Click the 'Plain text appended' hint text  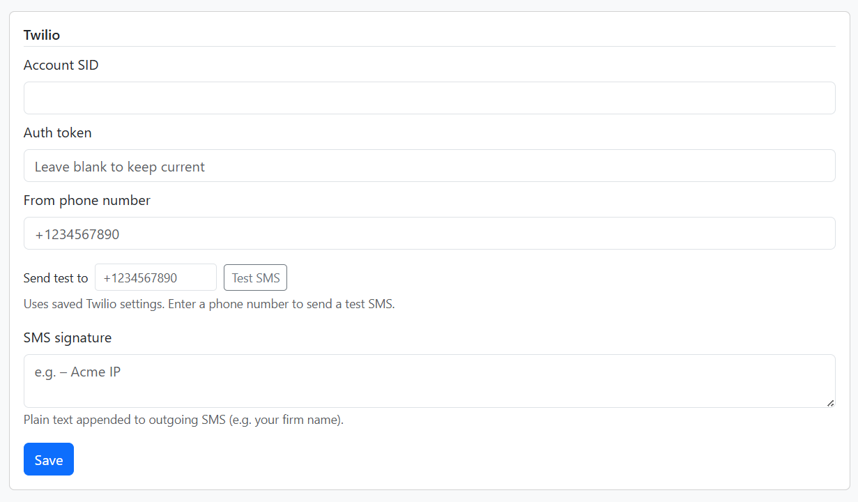(x=183, y=420)
